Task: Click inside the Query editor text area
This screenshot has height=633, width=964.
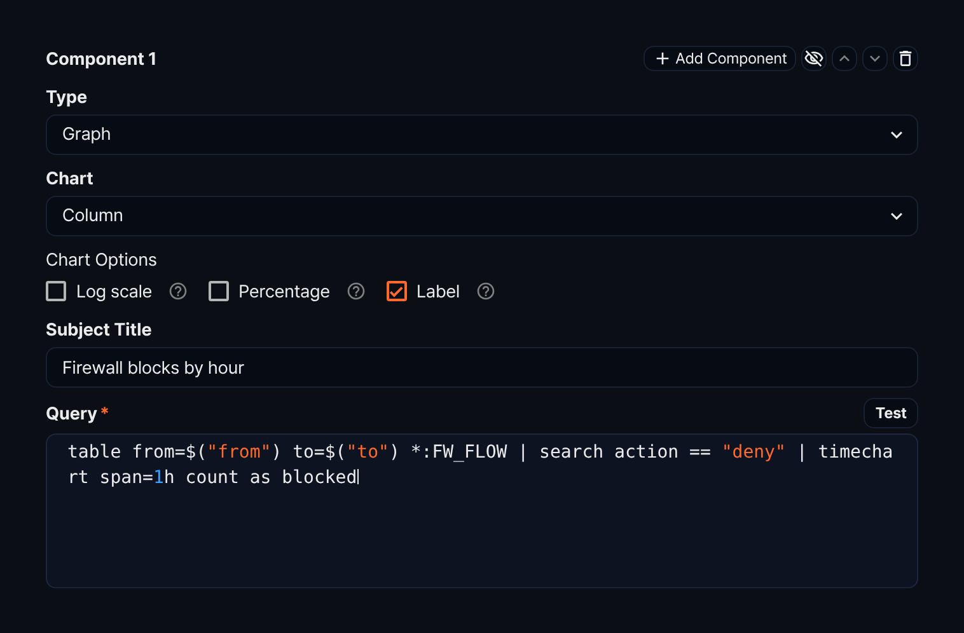Action: click(x=482, y=511)
